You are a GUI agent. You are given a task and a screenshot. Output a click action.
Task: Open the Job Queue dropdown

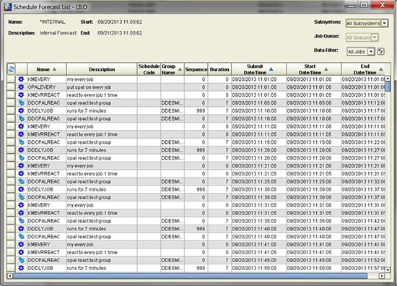(x=375, y=38)
